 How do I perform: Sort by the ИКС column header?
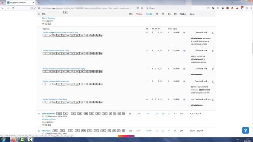(x=131, y=14)
